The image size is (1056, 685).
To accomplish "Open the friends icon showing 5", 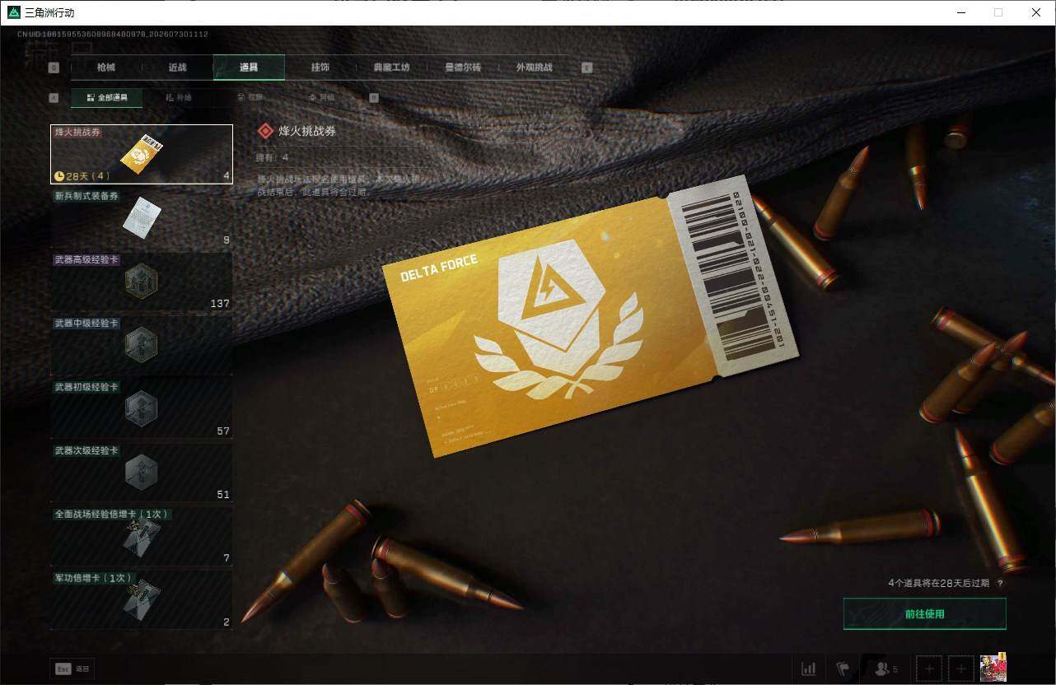I will pyautogui.click(x=885, y=669).
